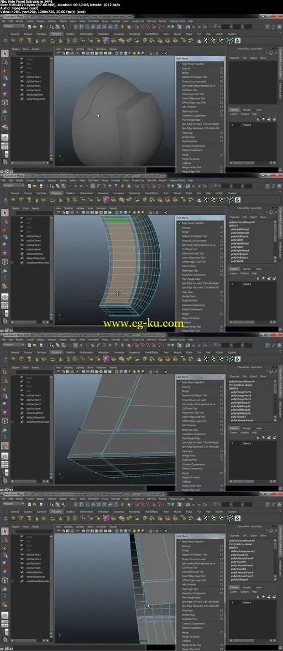Screen dimensions: 283x651
Task: Select deleteComponent1 input in channel box
Action: (x=243, y=551)
